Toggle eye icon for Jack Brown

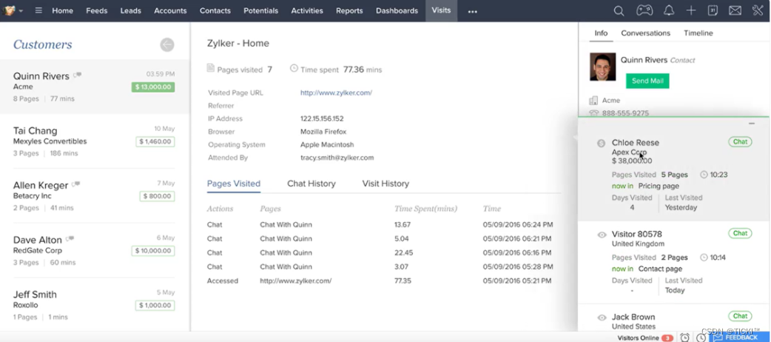tap(602, 318)
